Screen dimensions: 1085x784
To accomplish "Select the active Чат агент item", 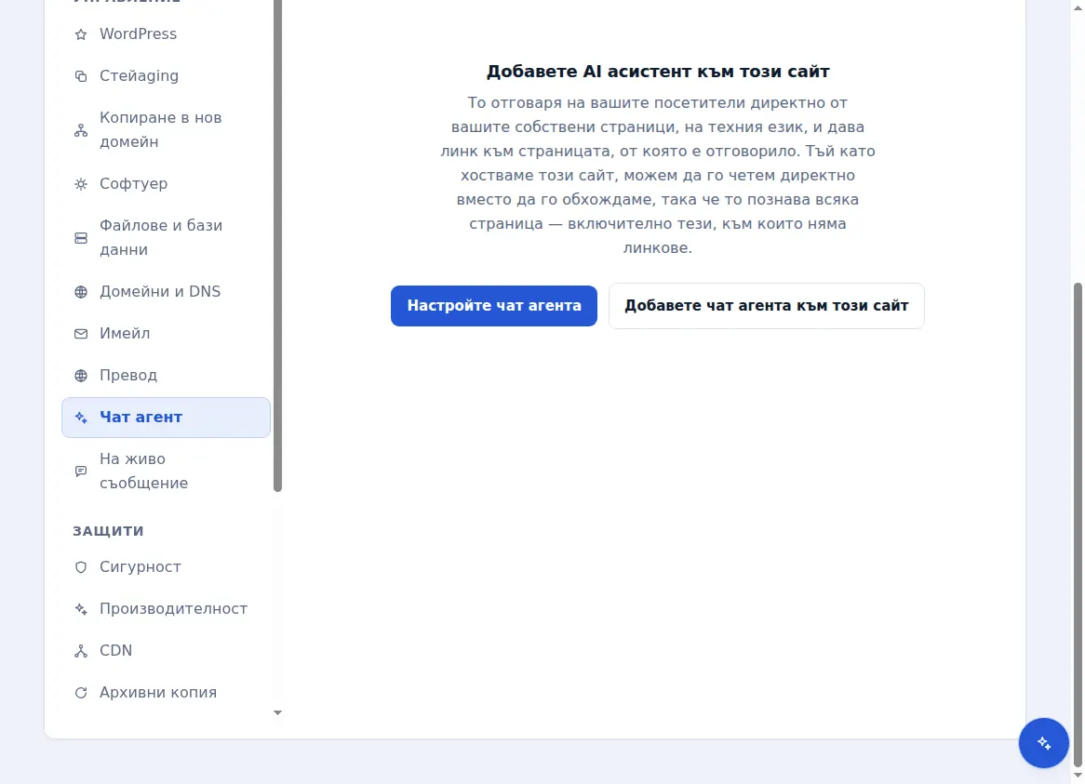I will pos(166,418).
